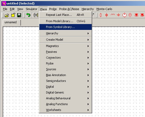Click the green Undo arrow icon

click(x=28, y=15)
